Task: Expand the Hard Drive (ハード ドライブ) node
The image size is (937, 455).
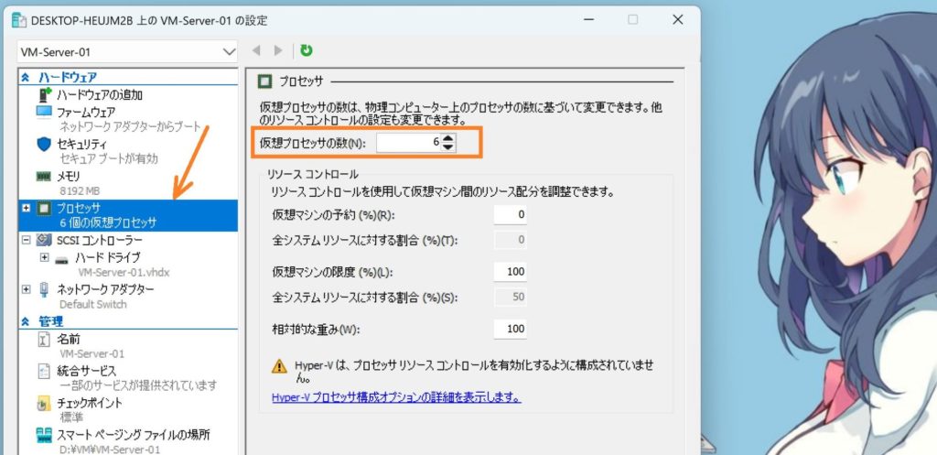Action: click(44, 257)
